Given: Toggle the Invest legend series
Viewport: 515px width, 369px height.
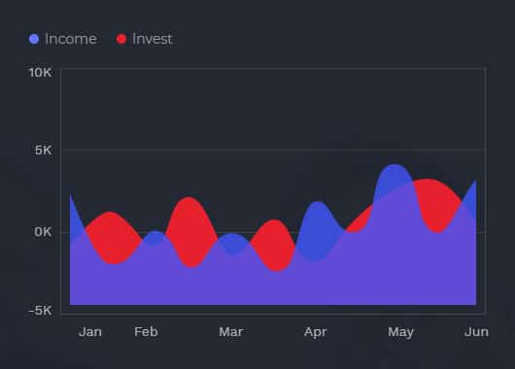Looking at the screenshot, I should point(145,39).
